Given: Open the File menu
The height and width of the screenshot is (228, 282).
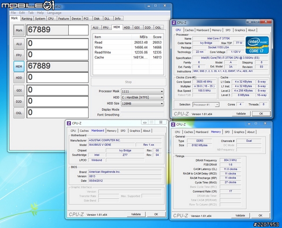Looking at the screenshot, I should tap(13, 13).
